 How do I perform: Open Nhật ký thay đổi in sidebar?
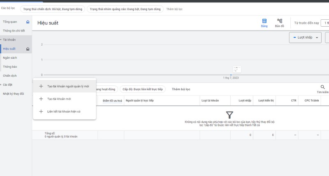14,94
